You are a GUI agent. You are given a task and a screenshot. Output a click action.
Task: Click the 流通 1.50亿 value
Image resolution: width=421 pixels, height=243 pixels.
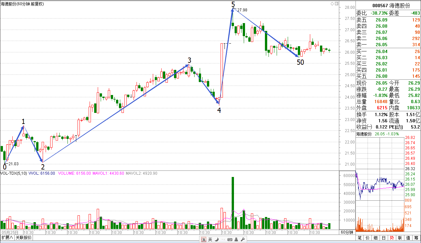click(413, 121)
